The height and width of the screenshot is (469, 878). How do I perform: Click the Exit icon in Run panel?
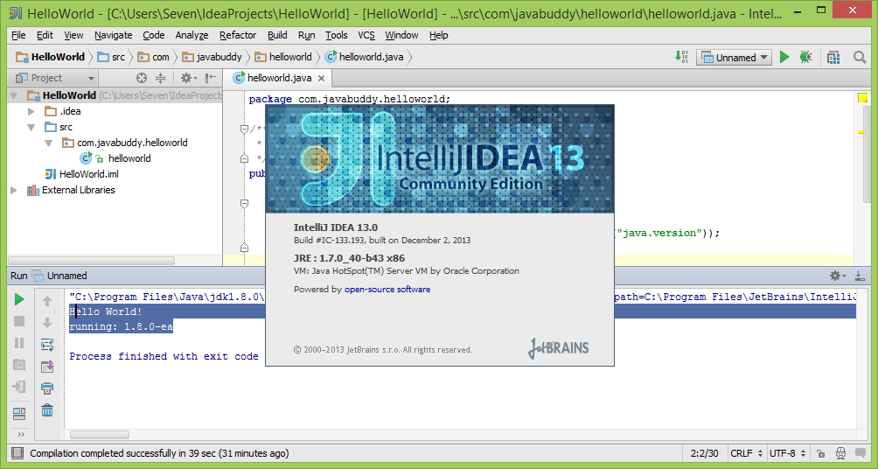tap(19, 387)
